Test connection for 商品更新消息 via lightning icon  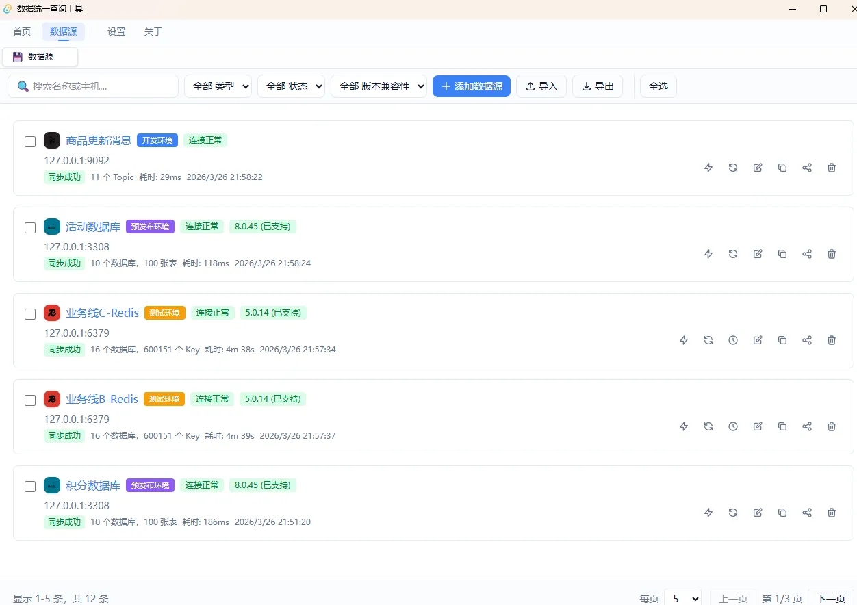coord(708,168)
